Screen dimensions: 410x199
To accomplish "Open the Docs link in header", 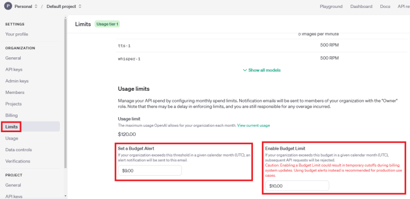I will (385, 6).
